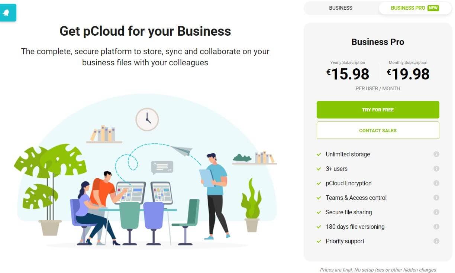The height and width of the screenshot is (273, 455).
Task: Open info for 180 days file versioning
Action: click(x=437, y=227)
